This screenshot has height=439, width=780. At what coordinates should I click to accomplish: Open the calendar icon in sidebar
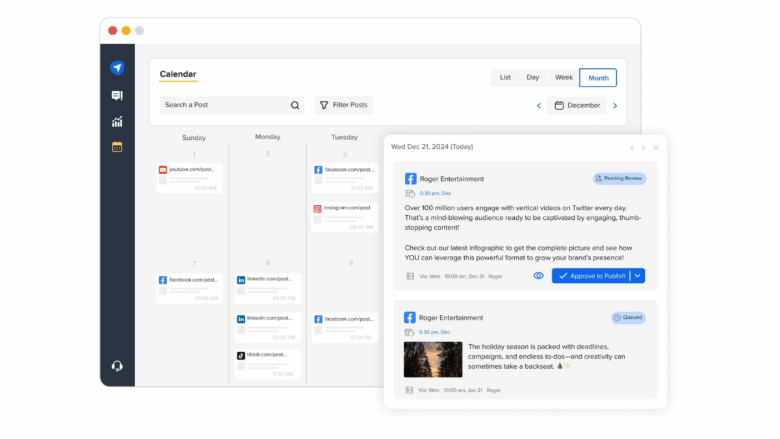(x=117, y=147)
